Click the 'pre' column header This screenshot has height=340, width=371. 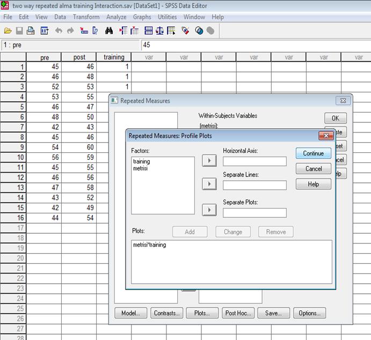[x=44, y=57]
